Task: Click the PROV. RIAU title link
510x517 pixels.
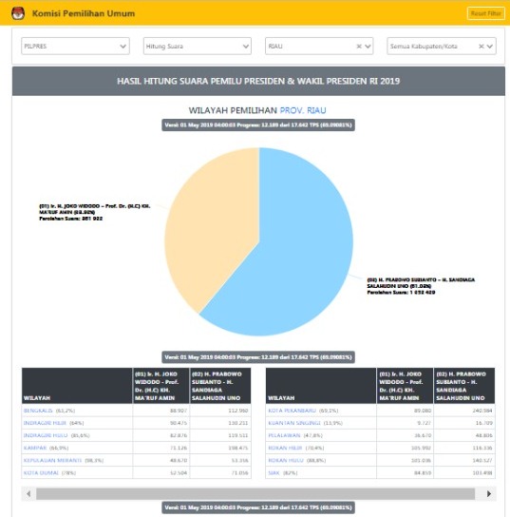Action: click(303, 110)
